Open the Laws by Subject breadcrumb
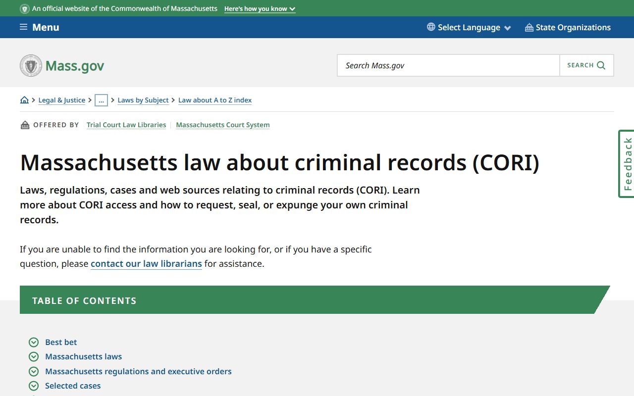The height and width of the screenshot is (396, 634). (x=143, y=100)
